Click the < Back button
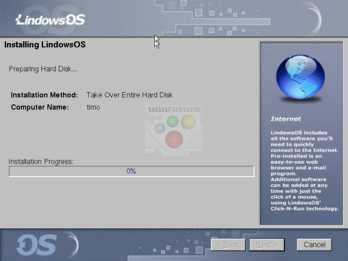348x261 pixels. (x=228, y=245)
